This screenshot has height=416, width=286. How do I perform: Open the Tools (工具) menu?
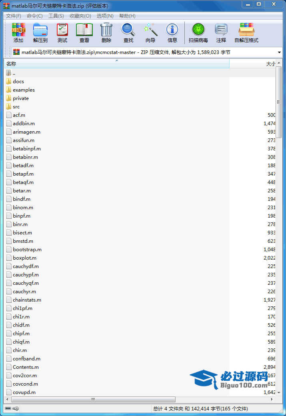[x=56, y=16]
